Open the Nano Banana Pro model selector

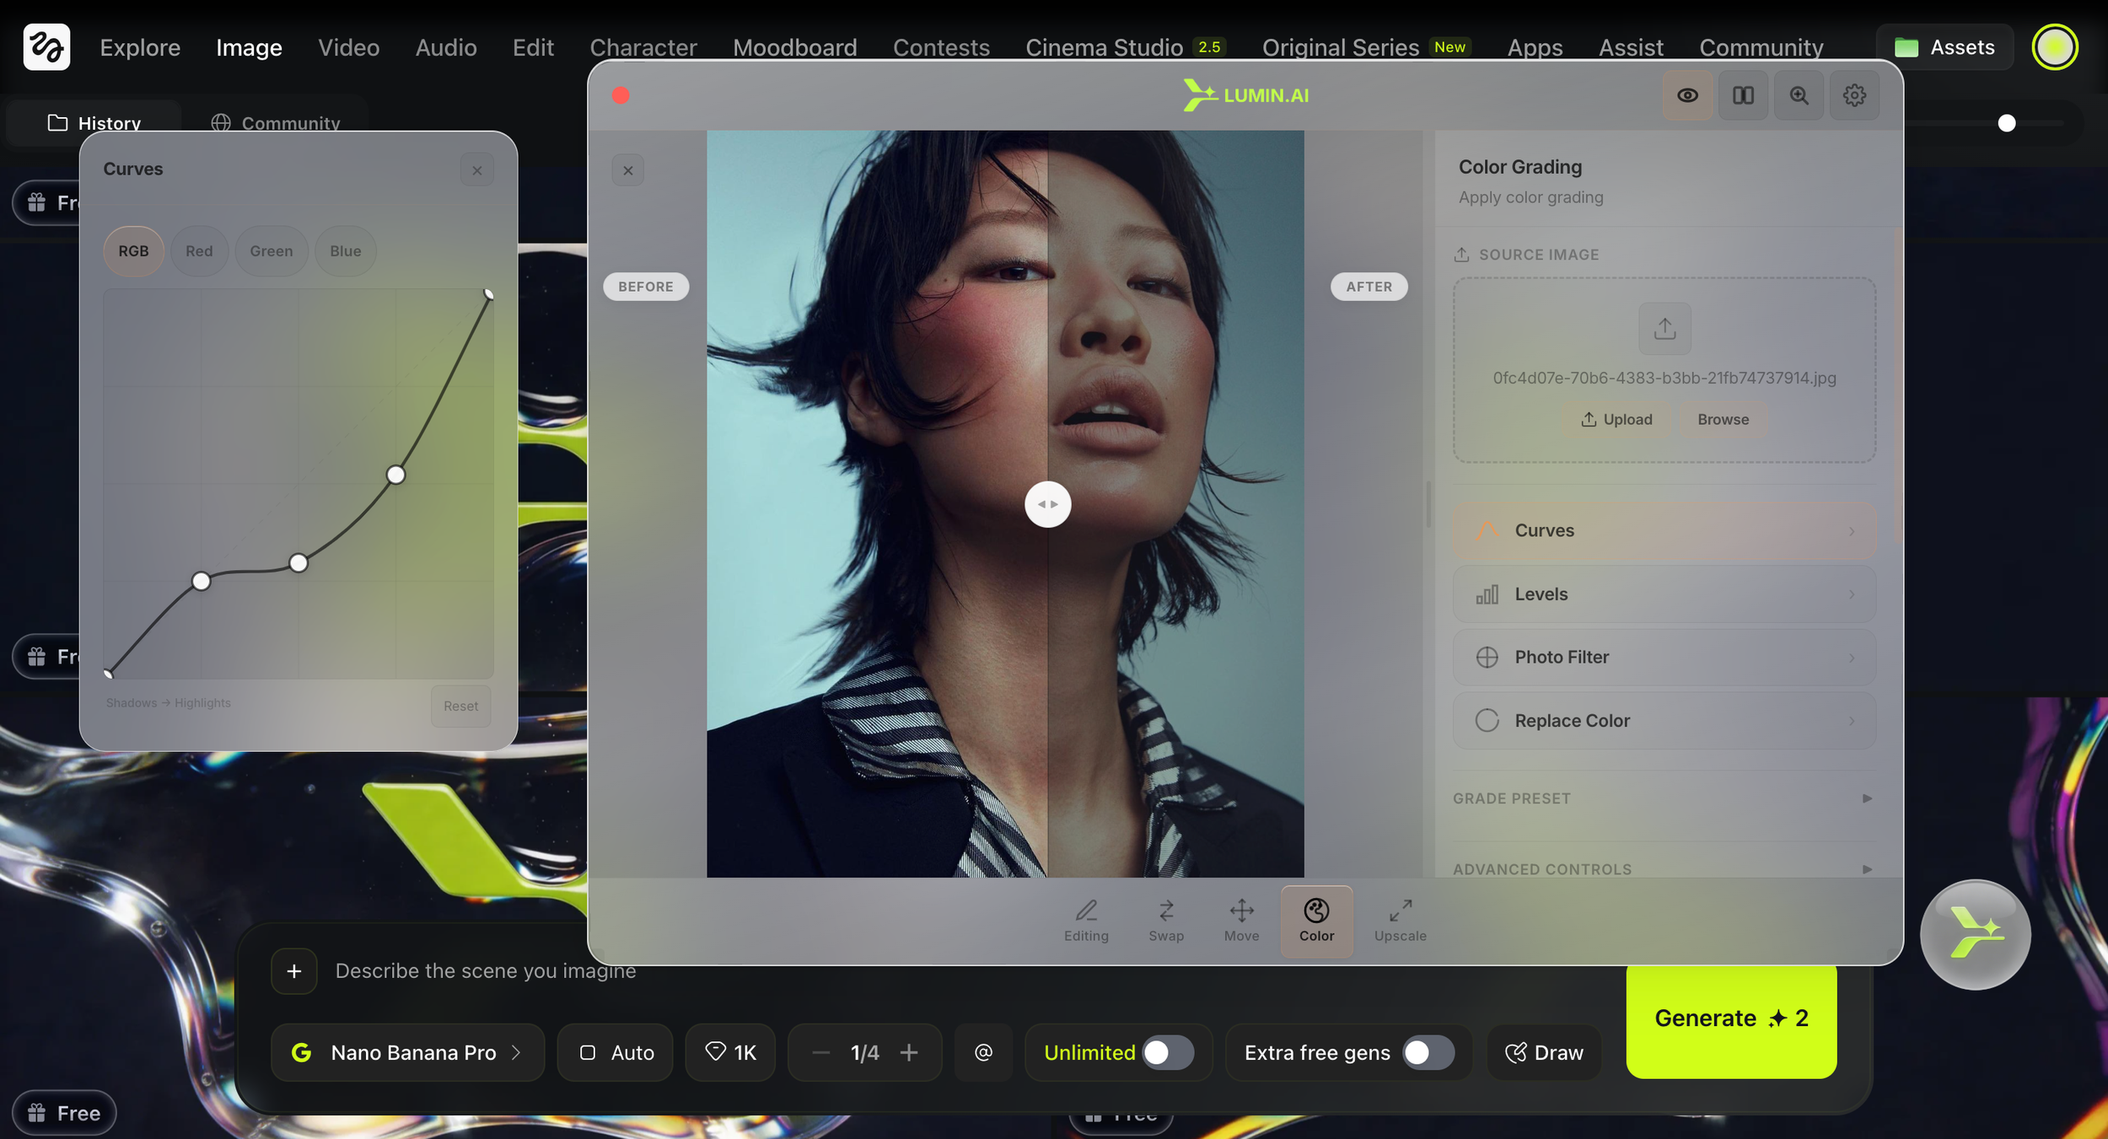408,1052
